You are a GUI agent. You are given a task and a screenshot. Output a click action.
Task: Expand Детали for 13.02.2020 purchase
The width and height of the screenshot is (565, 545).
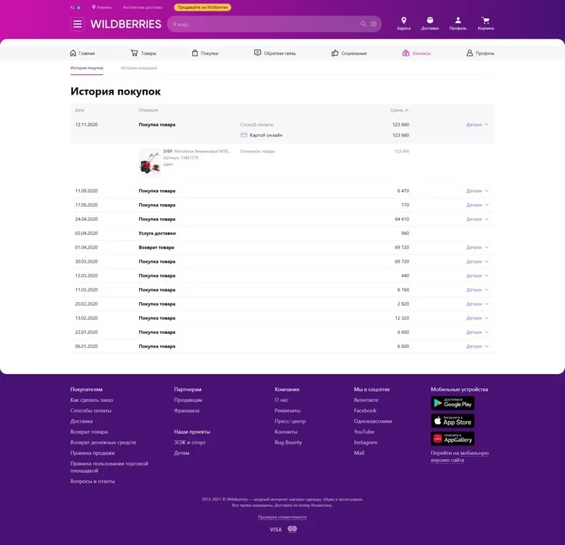click(477, 318)
